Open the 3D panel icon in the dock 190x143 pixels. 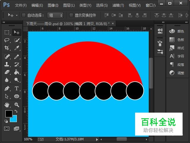coord(160,31)
